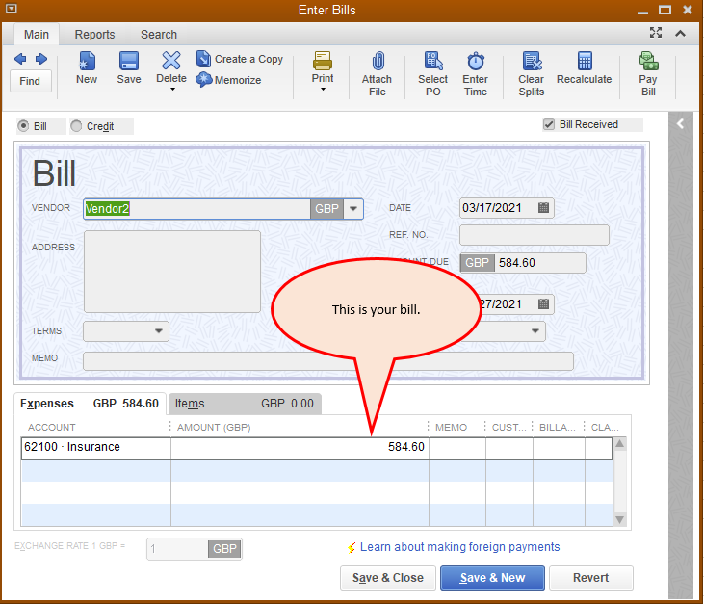
Task: Click the Clear Splits icon
Action: coord(532,61)
